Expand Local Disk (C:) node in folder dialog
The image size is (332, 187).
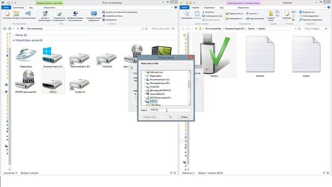[145, 79]
